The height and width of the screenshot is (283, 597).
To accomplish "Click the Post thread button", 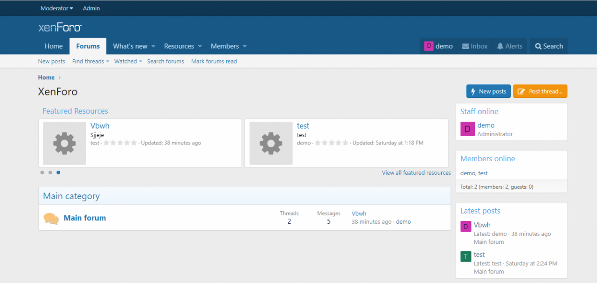I will (x=540, y=91).
